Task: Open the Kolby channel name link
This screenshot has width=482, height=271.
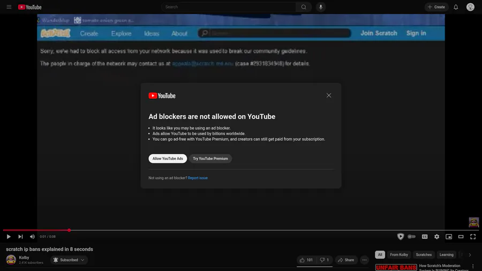Action: click(x=24, y=258)
